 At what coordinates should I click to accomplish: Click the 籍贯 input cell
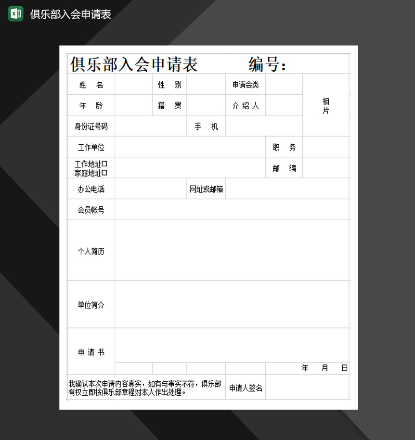(x=206, y=105)
